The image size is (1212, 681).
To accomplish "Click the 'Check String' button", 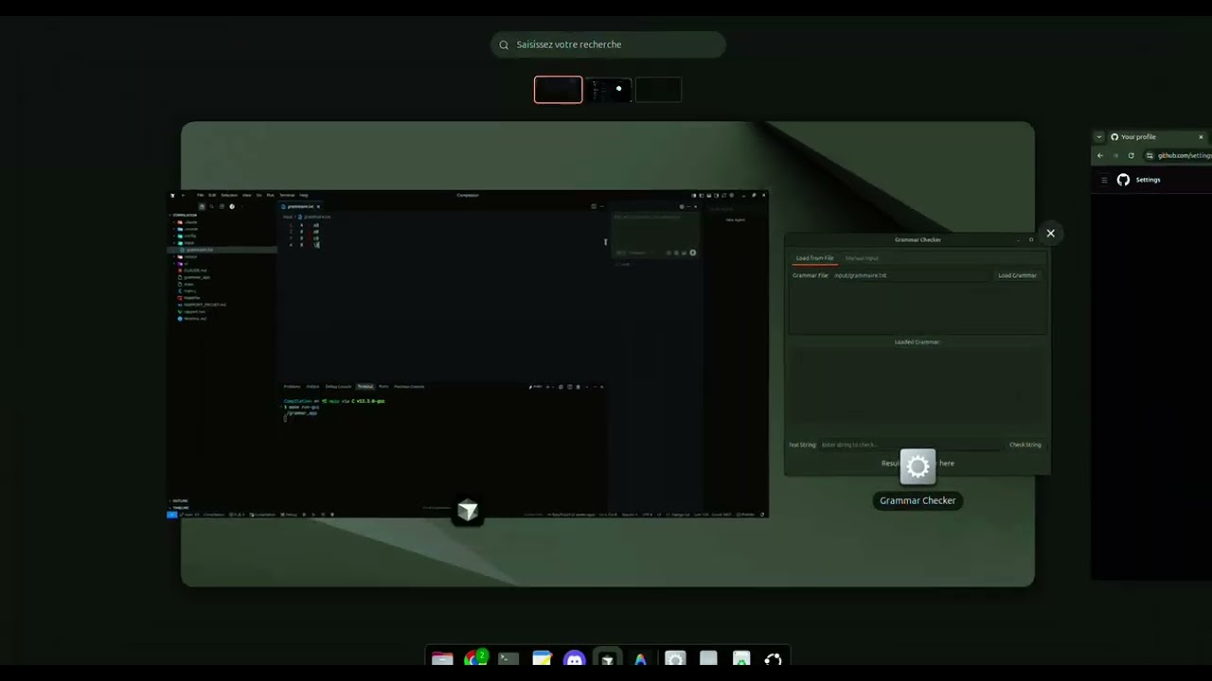I will (x=1025, y=445).
